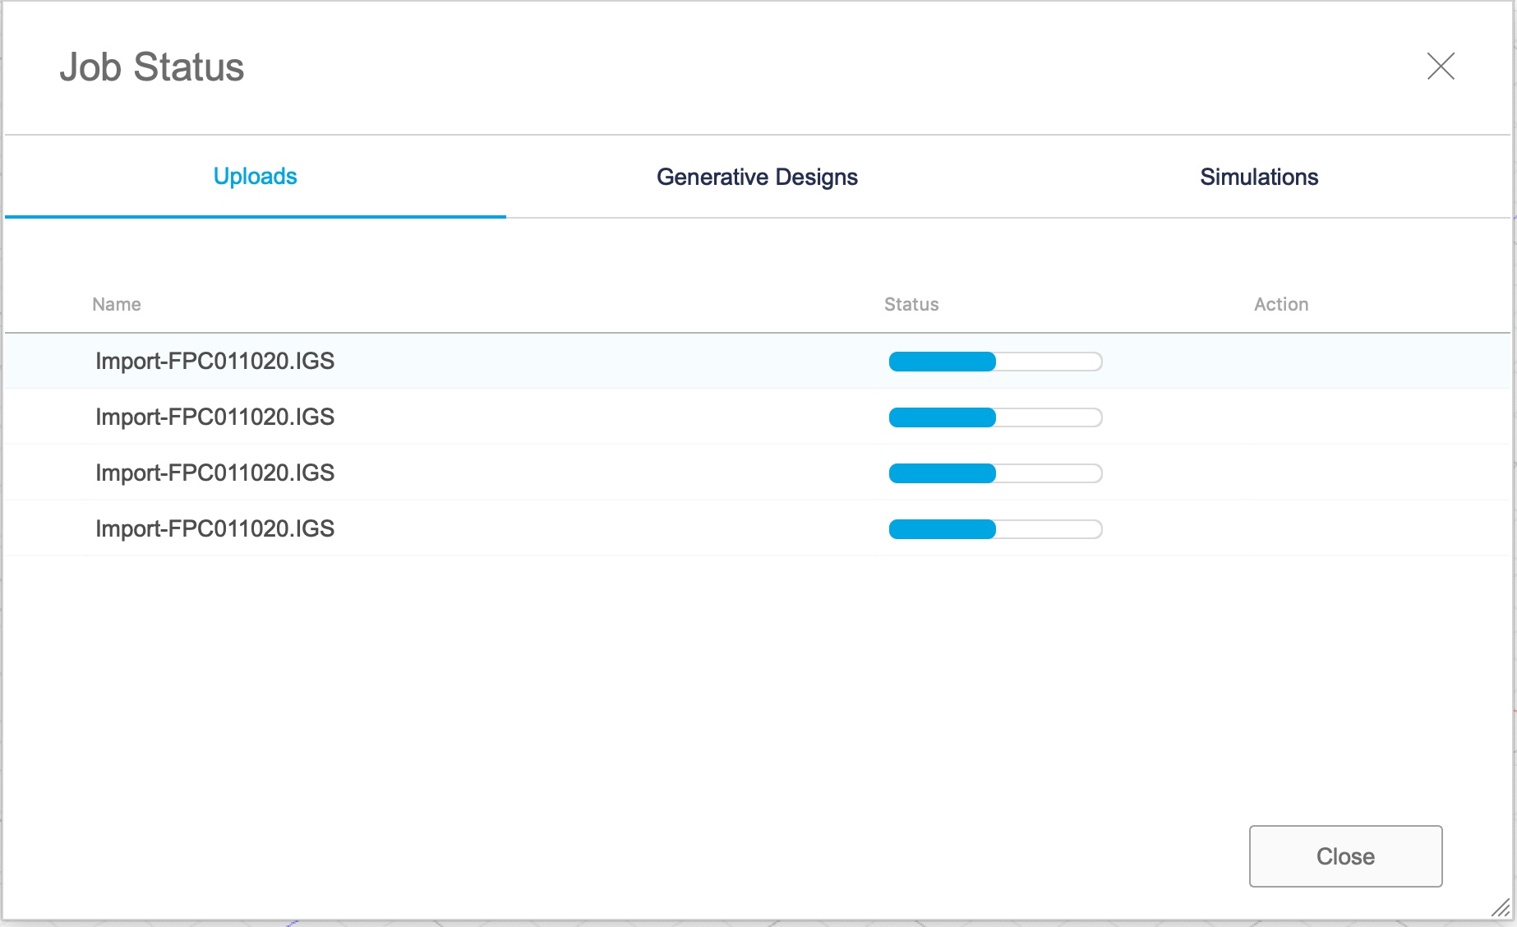
Task: Click the dialog resize grip corner
Action: click(1501, 908)
